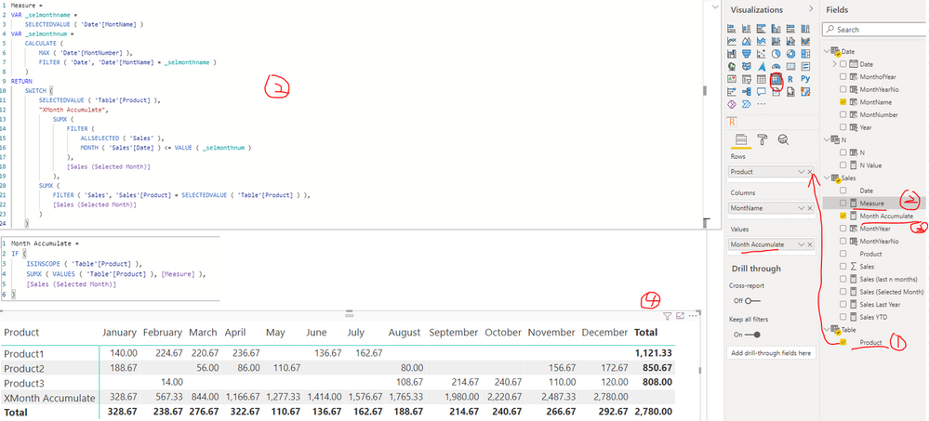Open More options on the matrix visual
Screen dimensions: 929x421
pos(692,316)
